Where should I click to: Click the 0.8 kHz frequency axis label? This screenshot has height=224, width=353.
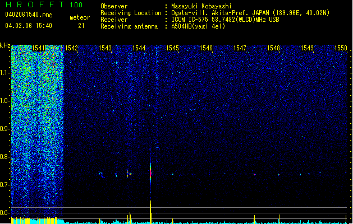click(x=5, y=157)
